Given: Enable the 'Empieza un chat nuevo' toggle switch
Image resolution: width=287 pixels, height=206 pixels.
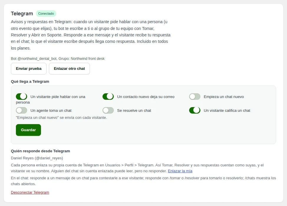Looking at the screenshot, I should (x=195, y=97).
